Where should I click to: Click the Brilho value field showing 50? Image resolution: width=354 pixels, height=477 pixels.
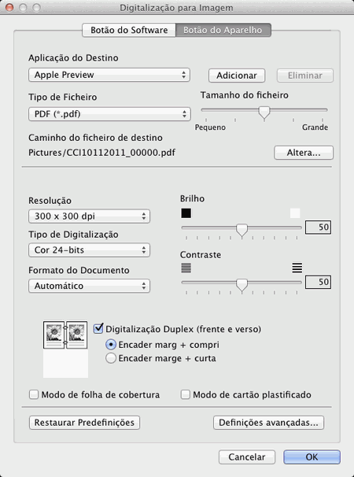[318, 227]
